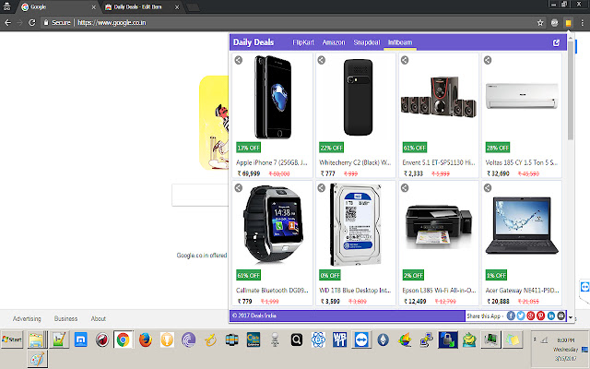Screen dimensions: 590x369
Task: Open the Acer laptop image
Action: click(522, 225)
